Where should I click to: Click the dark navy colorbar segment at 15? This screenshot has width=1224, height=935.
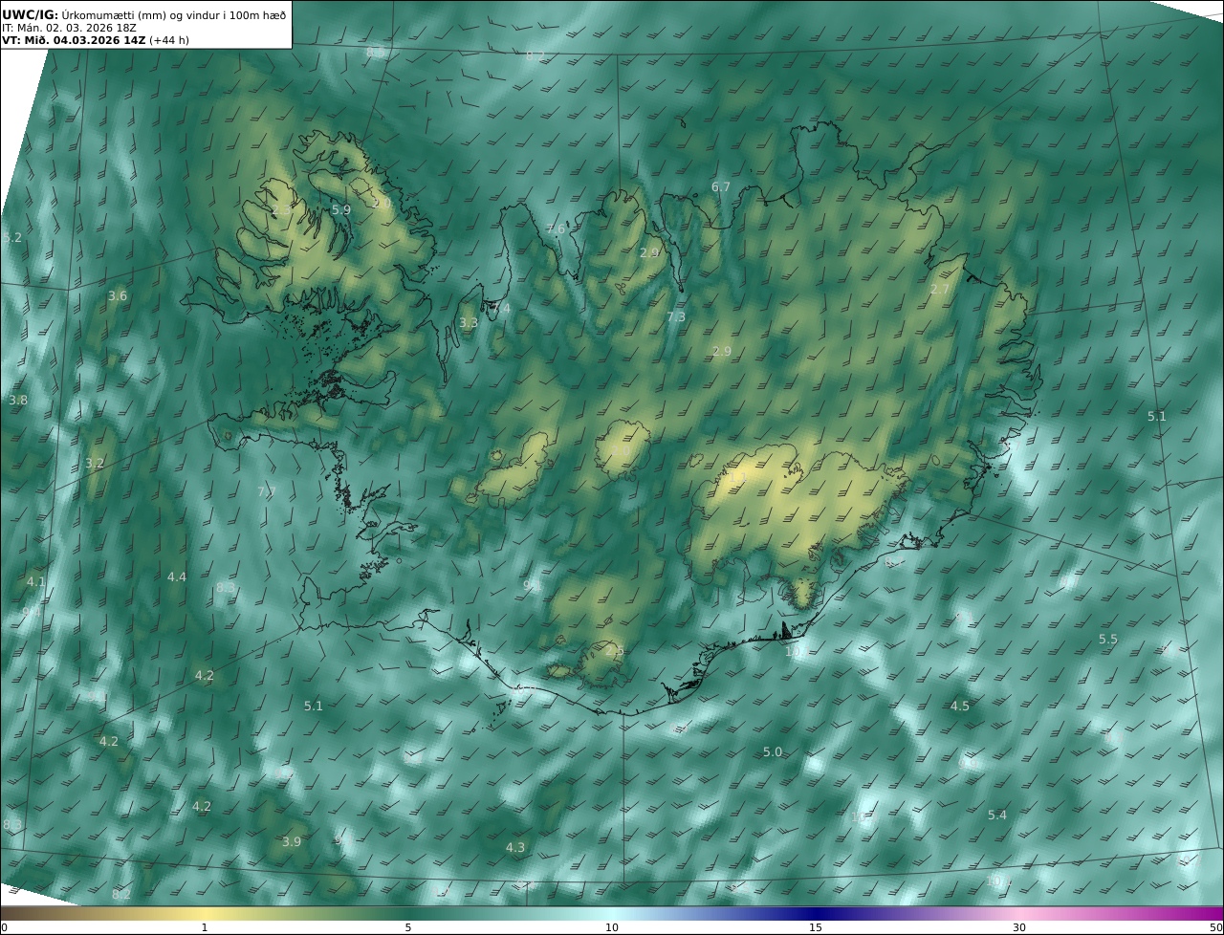[x=816, y=913]
